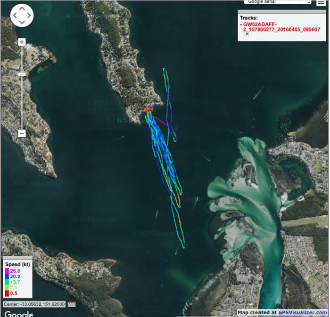Image resolution: width=330 pixels, height=317 pixels.
Task: Open the green hamburger menu
Action: coord(321,3)
